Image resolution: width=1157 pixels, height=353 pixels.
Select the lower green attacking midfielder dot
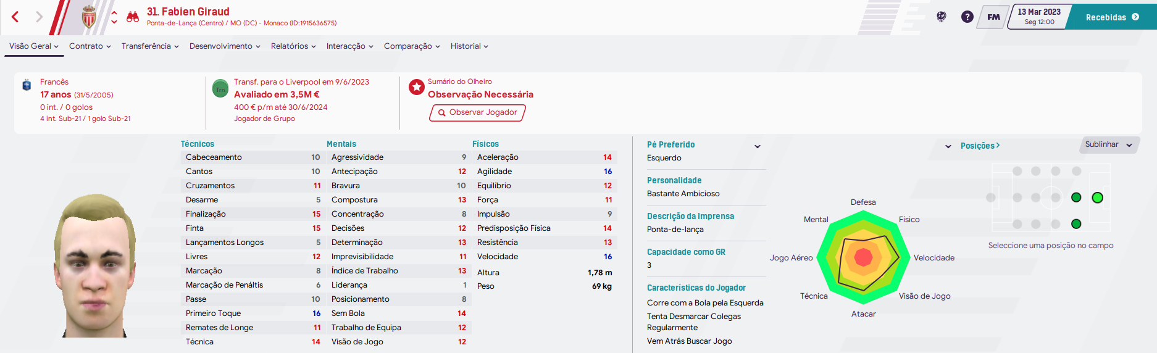pyautogui.click(x=1076, y=224)
